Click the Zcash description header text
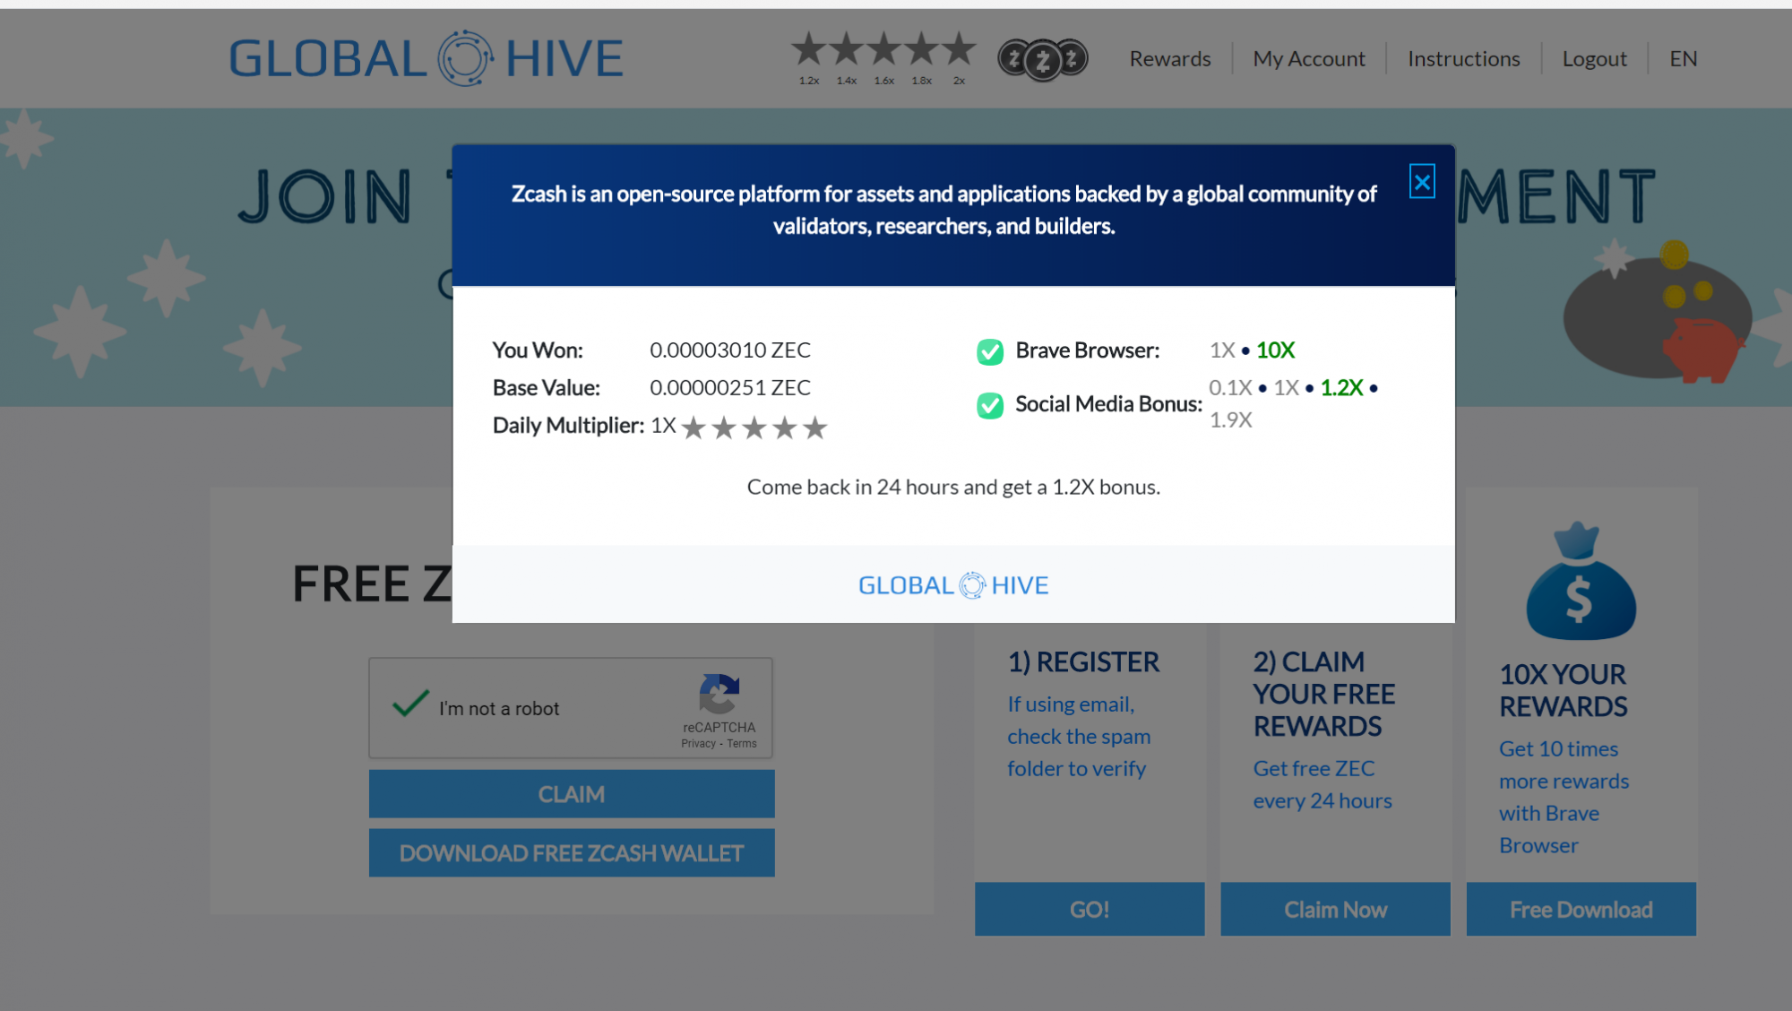 (x=944, y=210)
